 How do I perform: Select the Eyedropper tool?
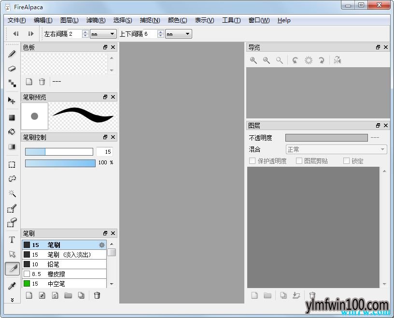click(12, 286)
